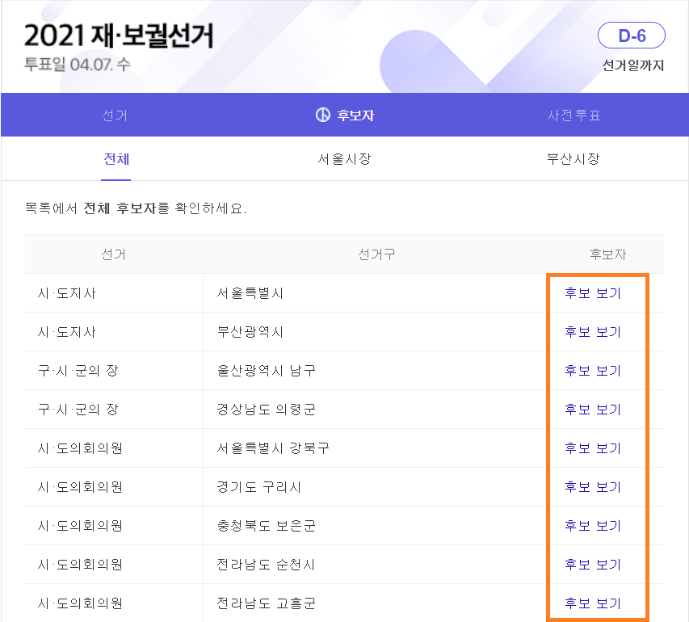View candidates for 경상남도 의령군
Viewport: 689px width, 622px height.
pyautogui.click(x=593, y=410)
